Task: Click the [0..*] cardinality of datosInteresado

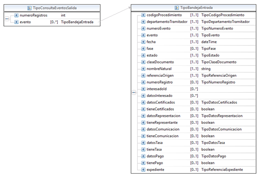Action: point(194,96)
